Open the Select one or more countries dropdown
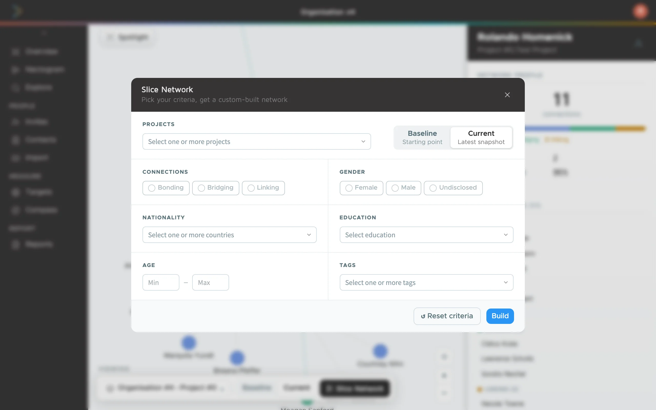Image resolution: width=656 pixels, height=410 pixels. click(x=229, y=234)
